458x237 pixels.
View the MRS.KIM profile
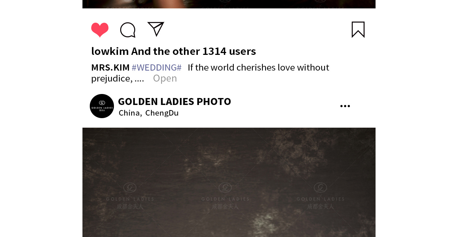pyautogui.click(x=110, y=67)
